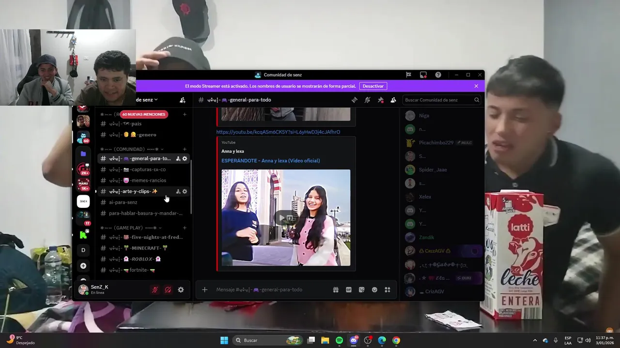Viewport: 620px width, 348px height.
Task: Select server icon with 2K+ badge
Action: tap(83, 169)
